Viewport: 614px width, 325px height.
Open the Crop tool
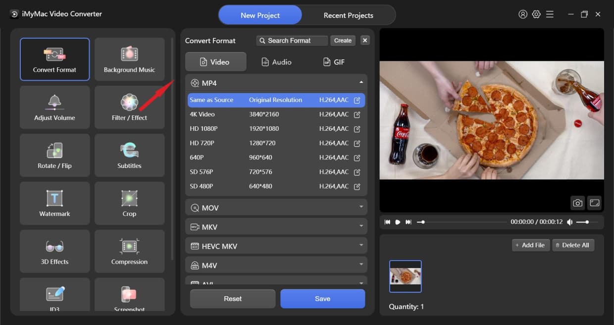pos(129,203)
